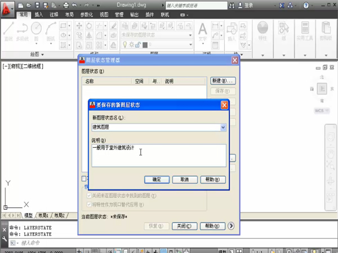Toggle the layer freeze sun icon
The width and height of the screenshot is (338, 253).
pyautogui.click(x=131, y=44)
